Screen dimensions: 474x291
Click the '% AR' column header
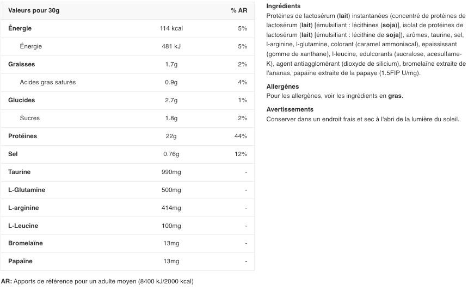click(x=239, y=10)
